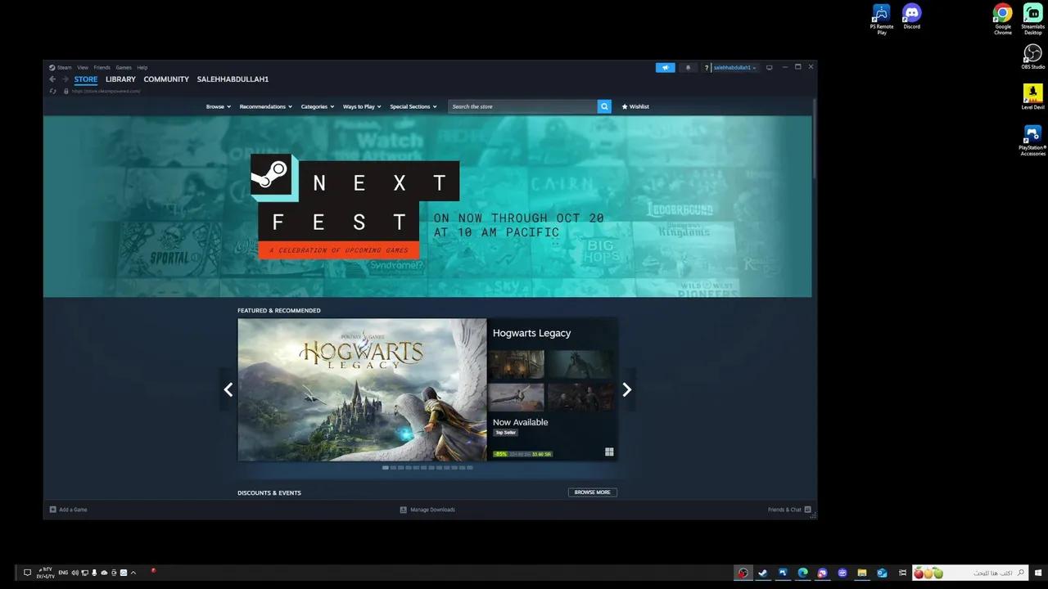This screenshot has width=1048, height=589.
Task: Click the Windows search box in taskbar
Action: (x=970, y=573)
